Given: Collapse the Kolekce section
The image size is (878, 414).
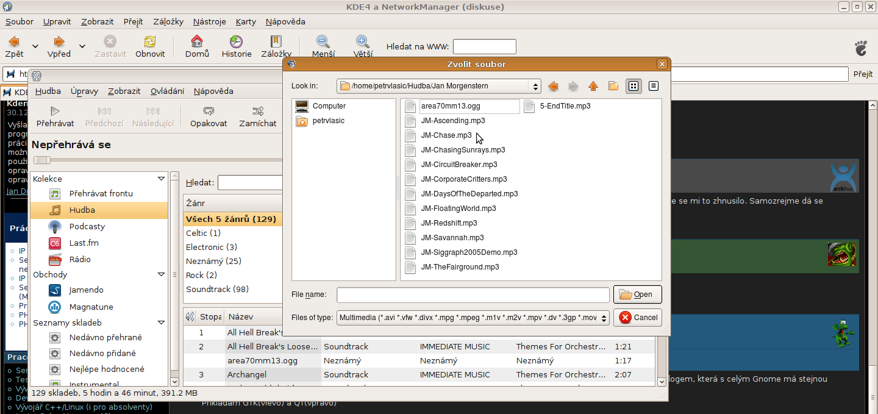Looking at the screenshot, I should point(161,179).
